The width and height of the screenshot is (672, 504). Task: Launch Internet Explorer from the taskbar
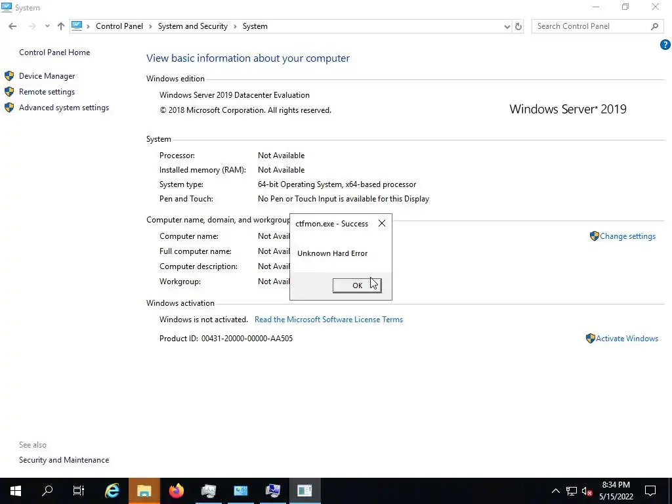pyautogui.click(x=112, y=491)
